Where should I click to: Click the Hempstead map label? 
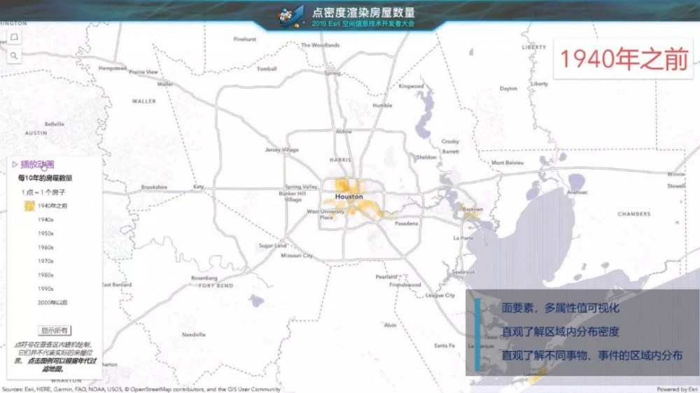(x=113, y=69)
